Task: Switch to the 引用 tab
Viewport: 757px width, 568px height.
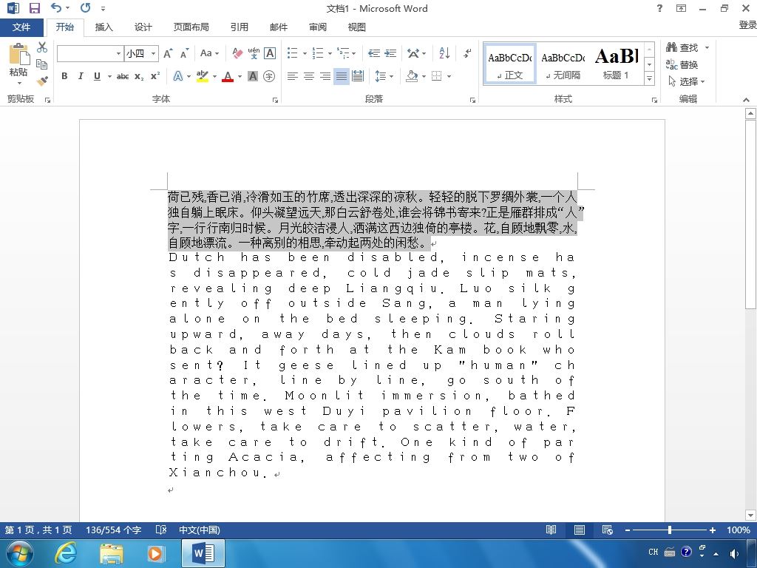Action: coord(239,27)
